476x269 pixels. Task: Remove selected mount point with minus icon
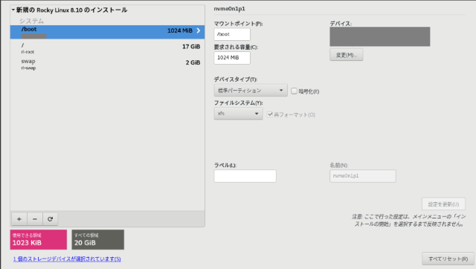tap(35, 219)
